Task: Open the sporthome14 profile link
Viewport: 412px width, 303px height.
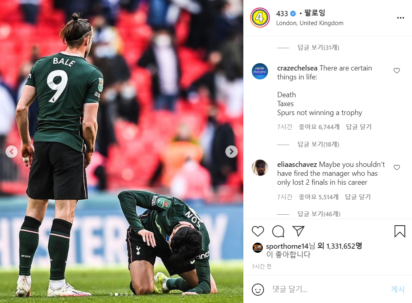Action: point(287,246)
